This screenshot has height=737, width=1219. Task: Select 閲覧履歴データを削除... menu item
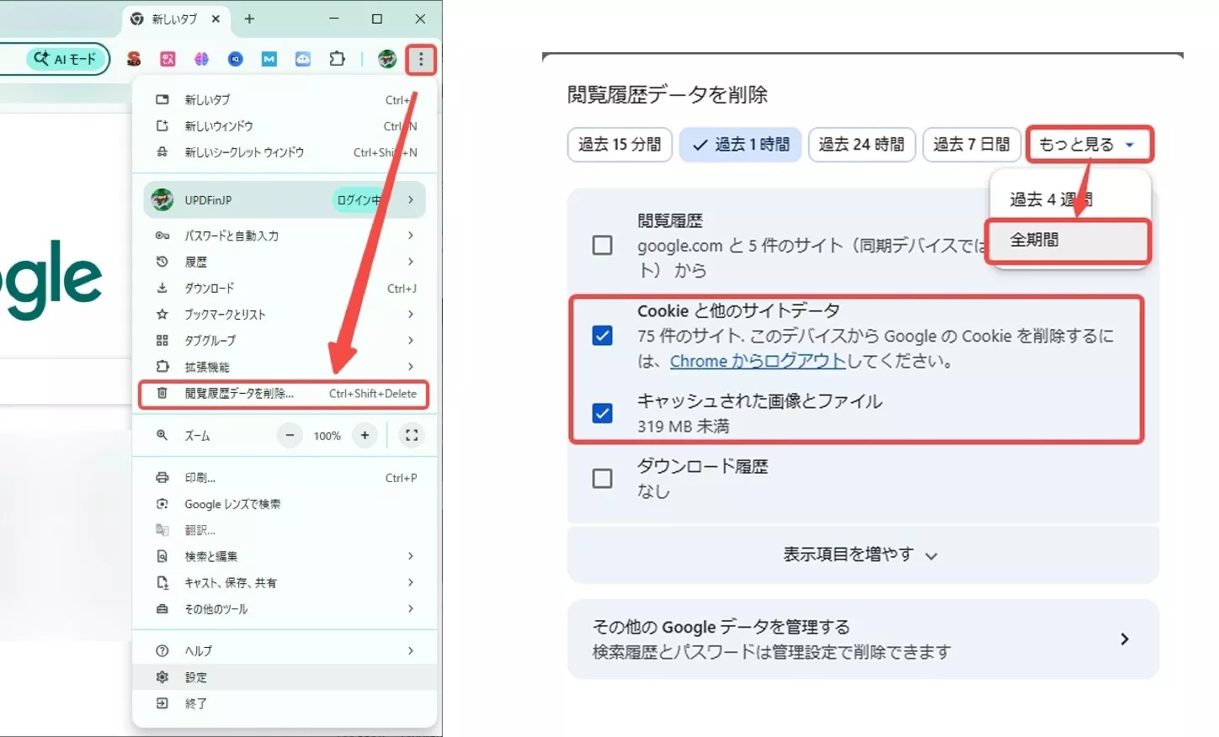click(284, 394)
